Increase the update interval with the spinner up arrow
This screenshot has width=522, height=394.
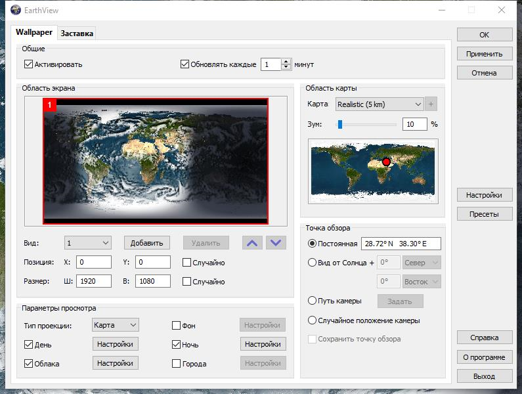[x=286, y=62]
